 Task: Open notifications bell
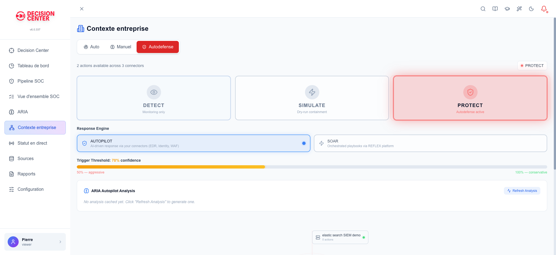(x=544, y=9)
